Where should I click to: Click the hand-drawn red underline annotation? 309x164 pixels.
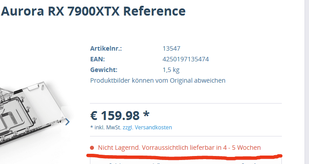(184, 157)
